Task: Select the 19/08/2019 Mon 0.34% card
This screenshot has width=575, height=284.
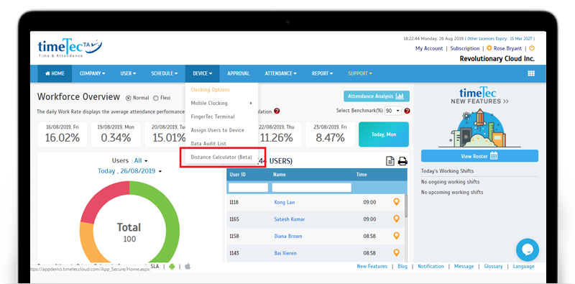Action: click(116, 134)
